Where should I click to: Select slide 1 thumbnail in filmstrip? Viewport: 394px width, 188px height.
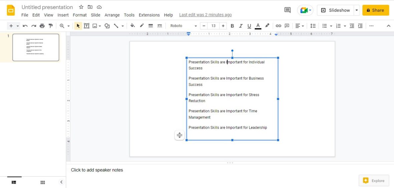pyautogui.click(x=36, y=47)
